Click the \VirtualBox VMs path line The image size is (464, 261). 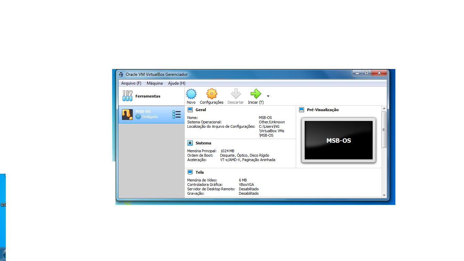[x=271, y=131]
